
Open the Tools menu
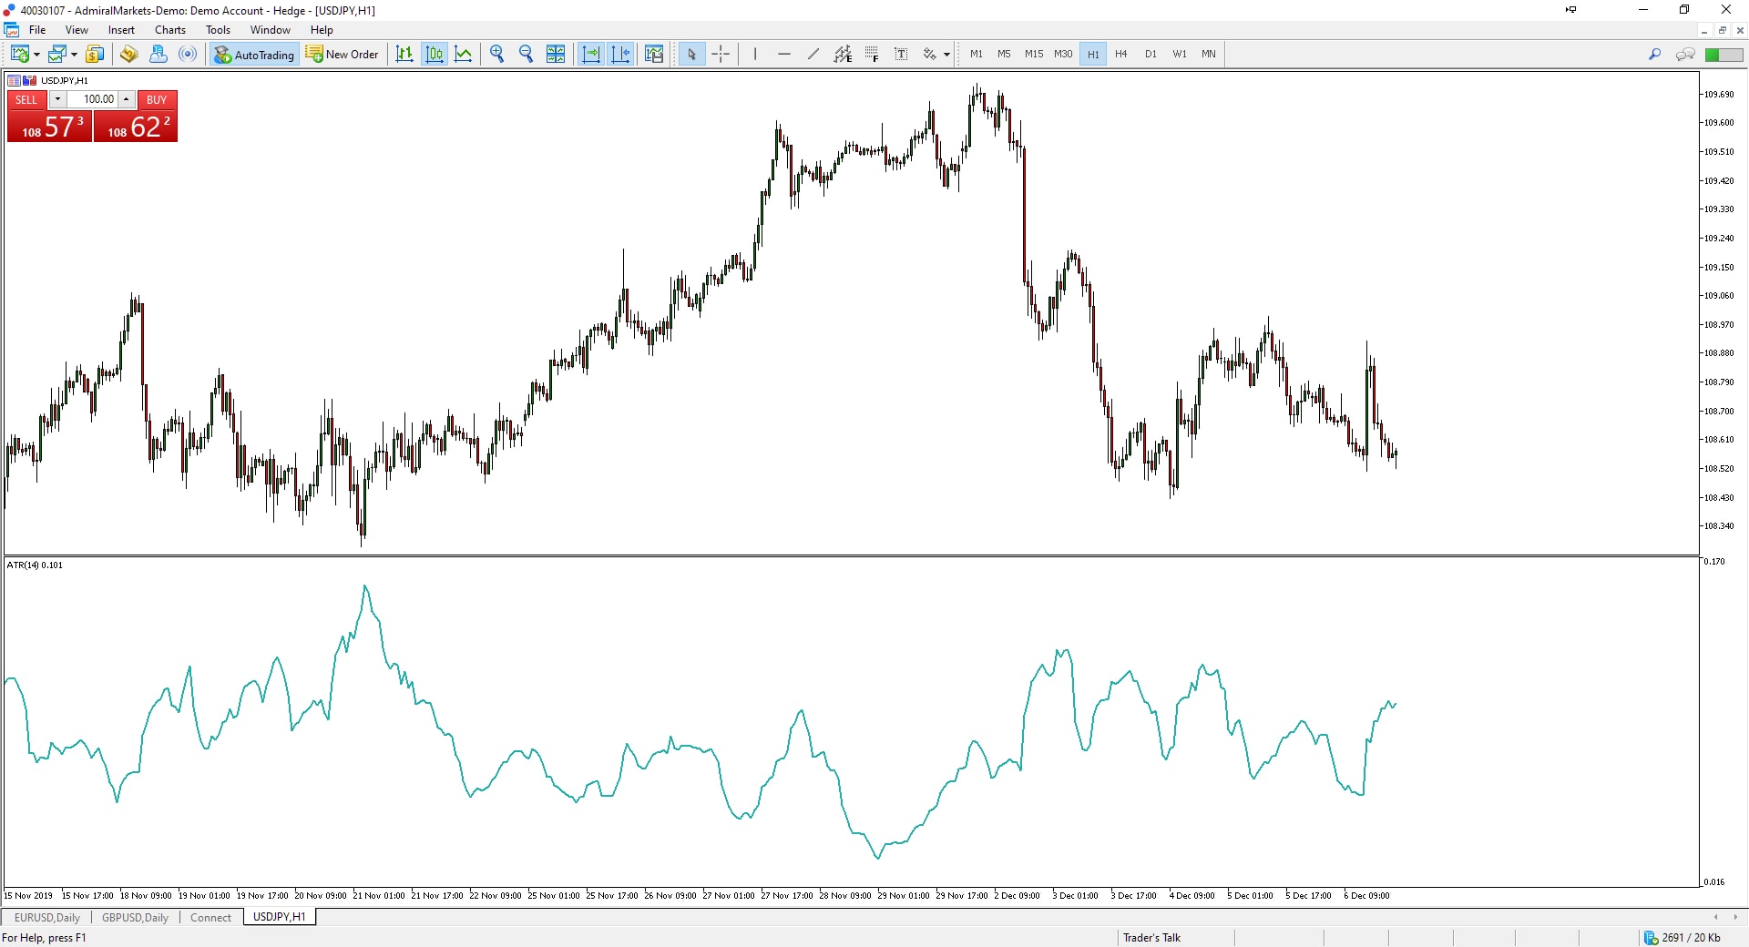click(218, 30)
